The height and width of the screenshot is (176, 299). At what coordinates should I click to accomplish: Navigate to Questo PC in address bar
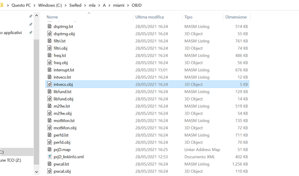click(x=21, y=5)
